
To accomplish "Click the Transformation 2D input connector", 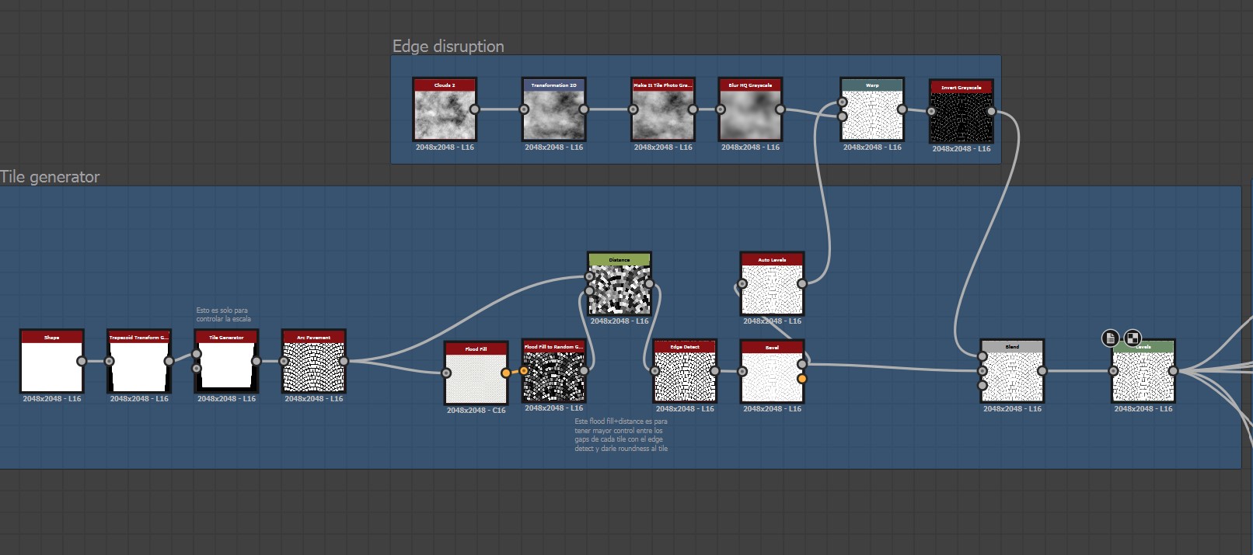I will 524,109.
